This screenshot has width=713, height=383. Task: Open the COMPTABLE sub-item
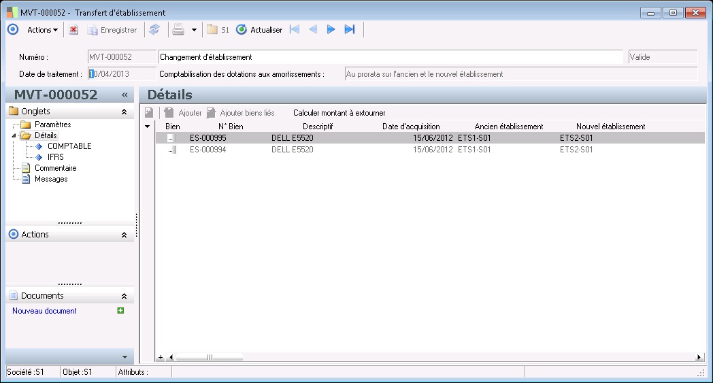(x=69, y=146)
